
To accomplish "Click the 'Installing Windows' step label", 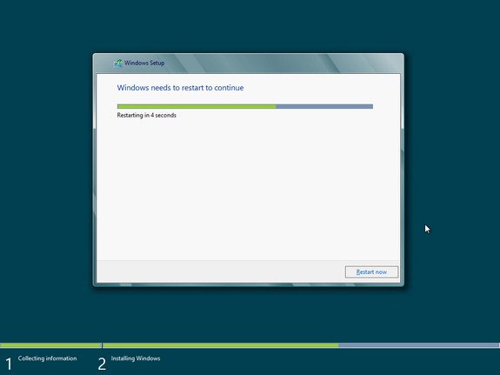I will pos(136,358).
